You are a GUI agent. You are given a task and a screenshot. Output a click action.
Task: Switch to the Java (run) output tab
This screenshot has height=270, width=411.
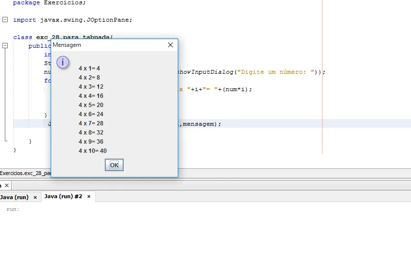(14, 197)
